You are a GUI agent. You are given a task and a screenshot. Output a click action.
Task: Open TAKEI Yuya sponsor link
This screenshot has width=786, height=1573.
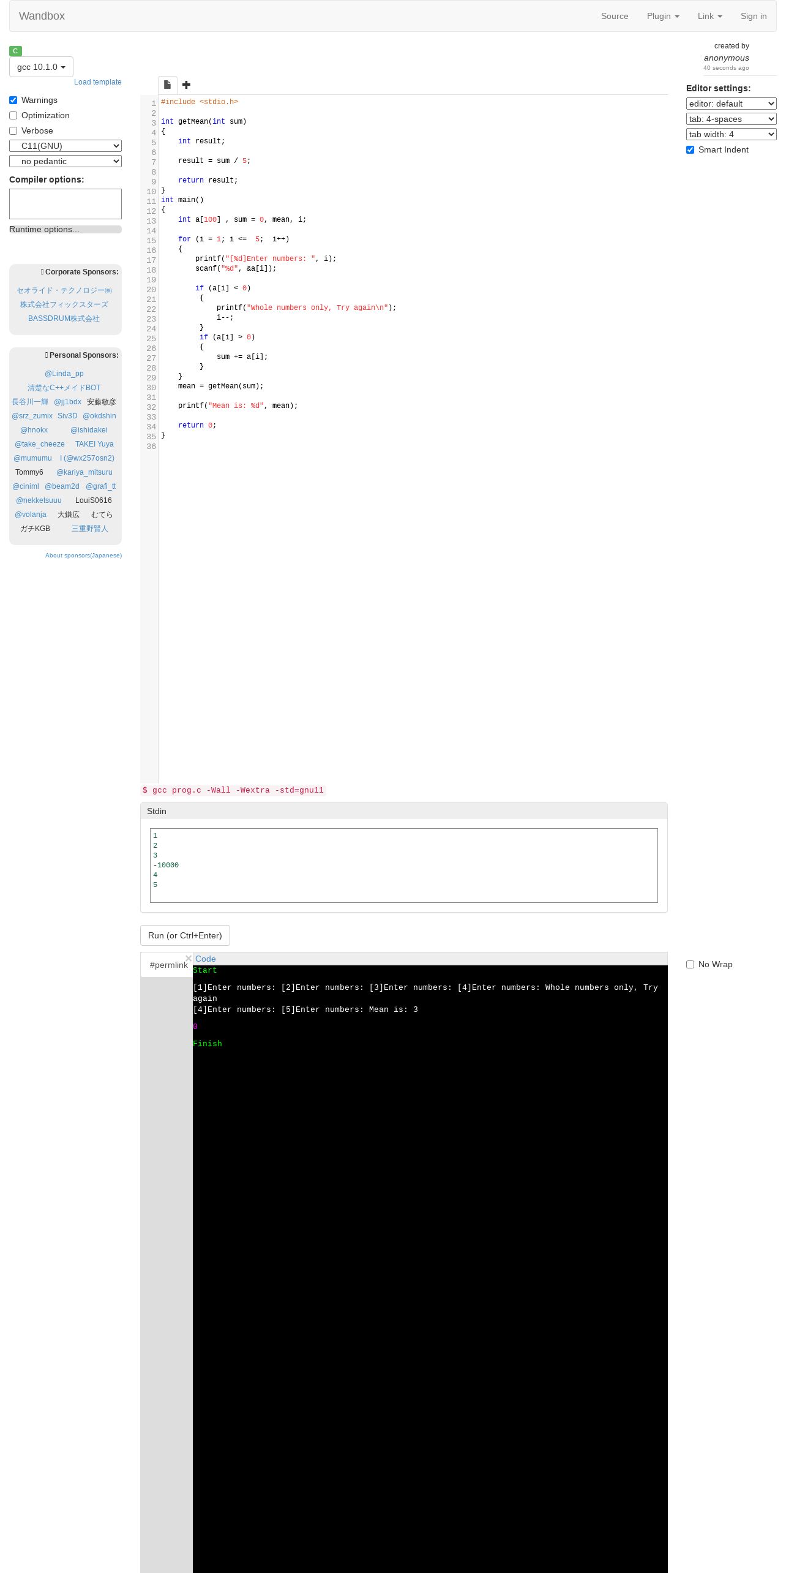tap(94, 444)
